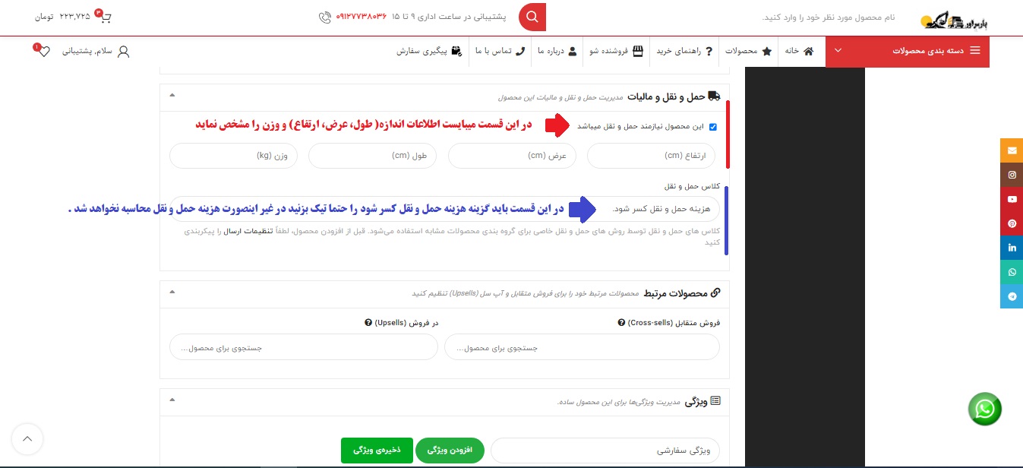The image size is (1023, 468).
Task: Collapse the محصولات مرتبط section
Action: [172, 292]
